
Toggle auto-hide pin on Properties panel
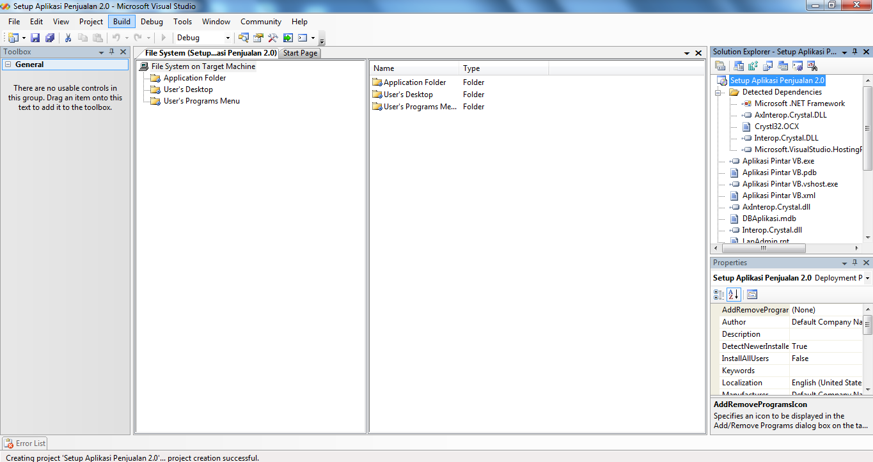(856, 263)
